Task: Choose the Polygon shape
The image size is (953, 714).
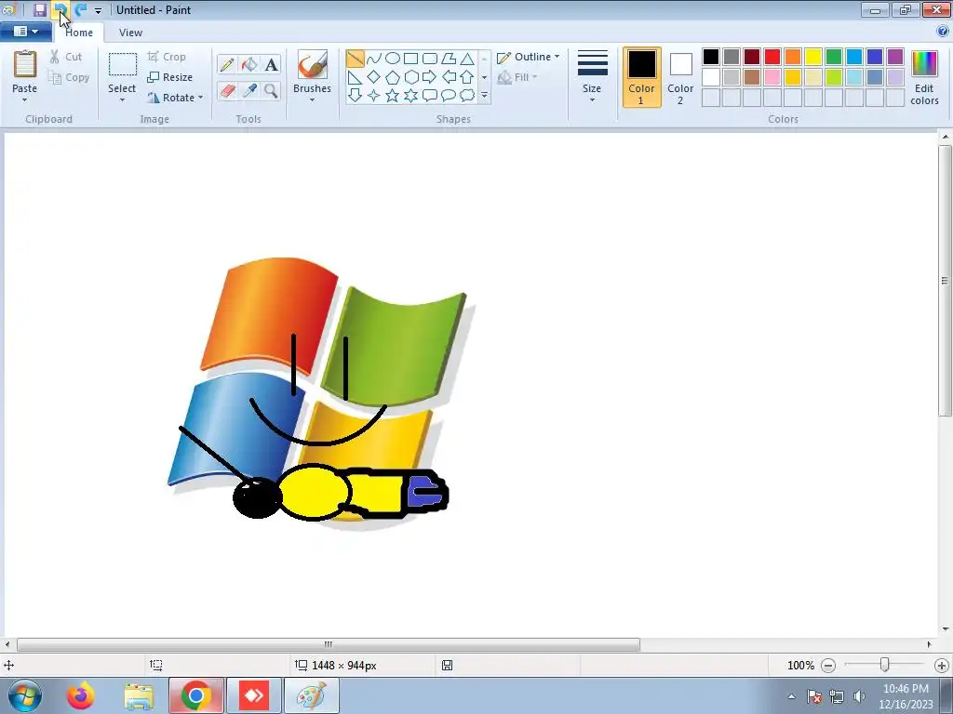Action: pos(449,59)
